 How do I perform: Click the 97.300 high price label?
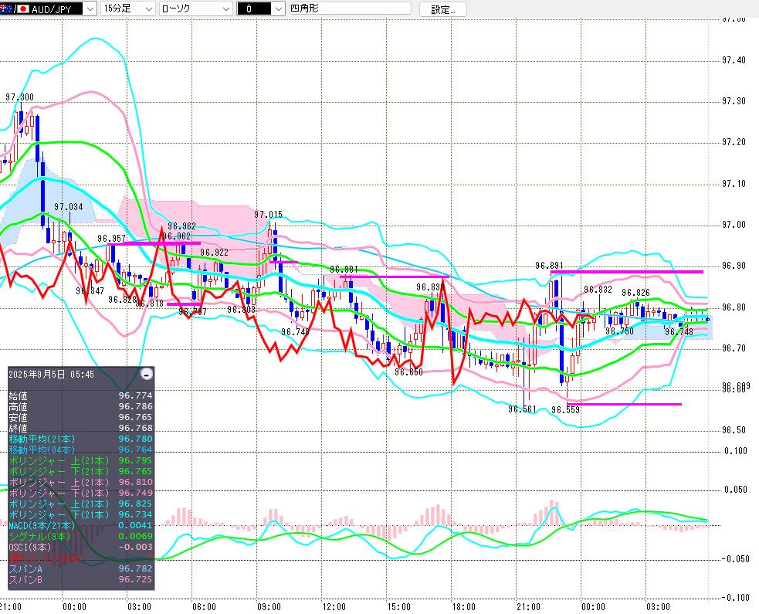pos(20,97)
